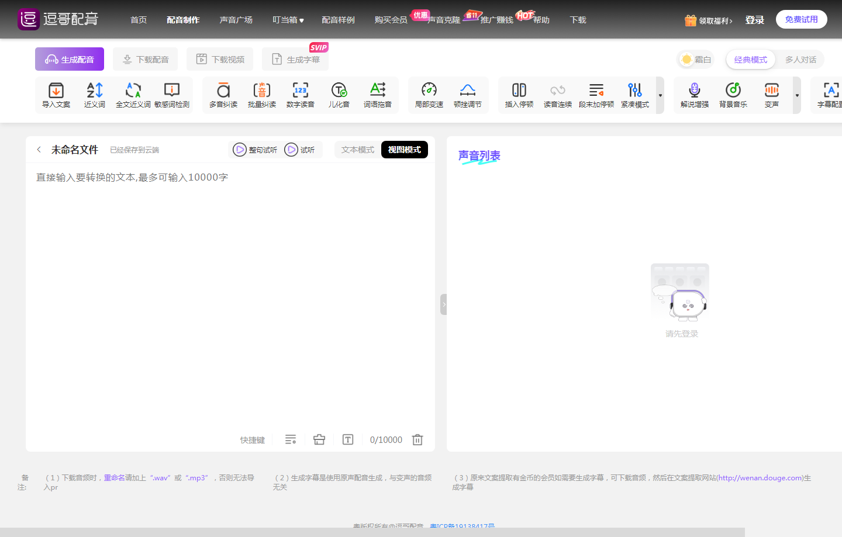
Task: Select the 导入文案 import tool
Action: (56, 95)
